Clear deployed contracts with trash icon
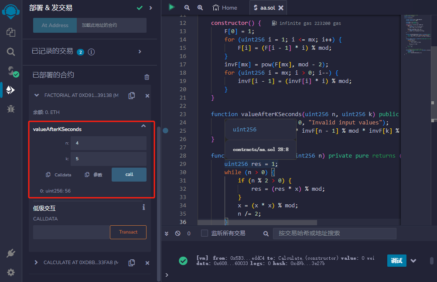 click(147, 77)
